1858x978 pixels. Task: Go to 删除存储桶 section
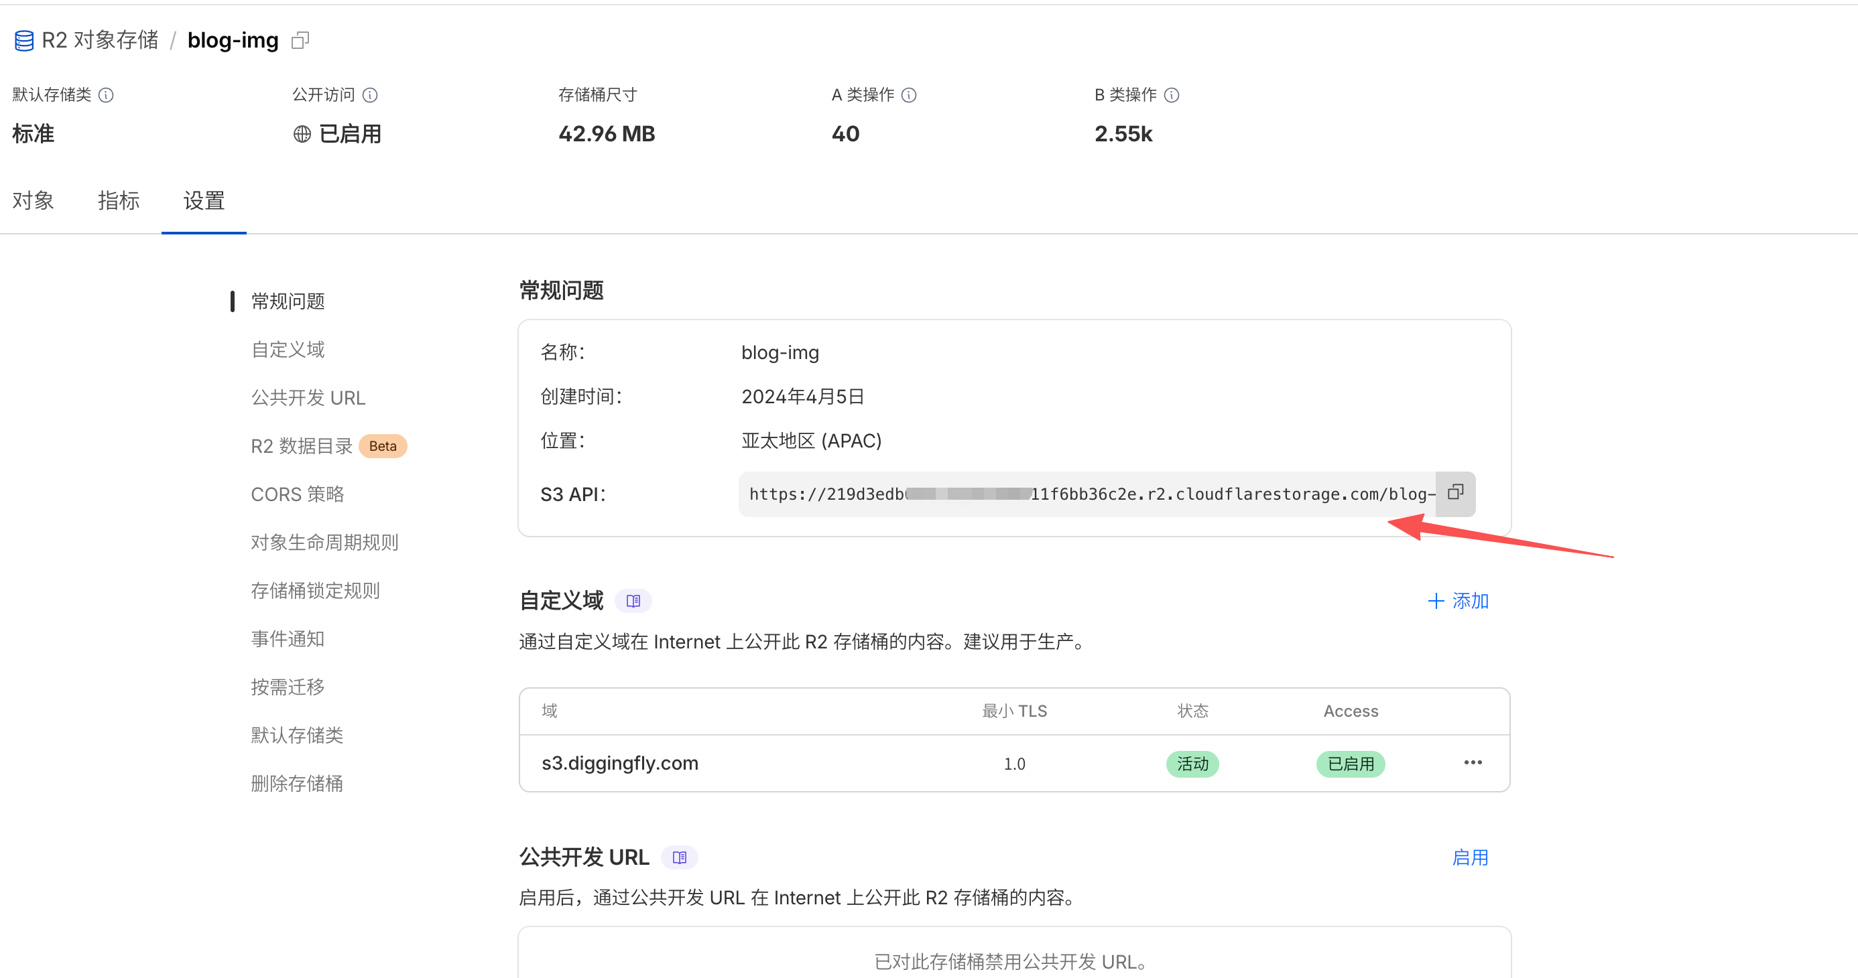(296, 784)
